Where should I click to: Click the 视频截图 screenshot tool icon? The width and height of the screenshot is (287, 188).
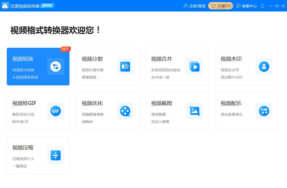(194, 111)
